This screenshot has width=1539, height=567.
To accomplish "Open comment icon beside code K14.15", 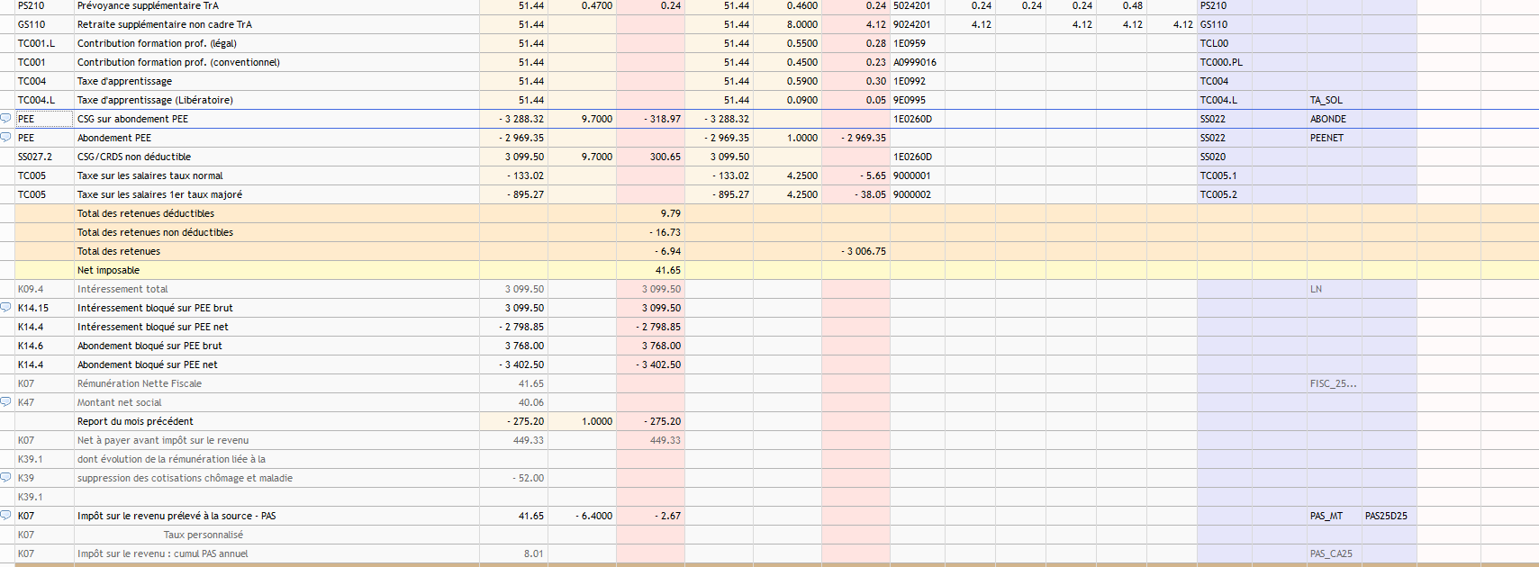I will [6, 307].
